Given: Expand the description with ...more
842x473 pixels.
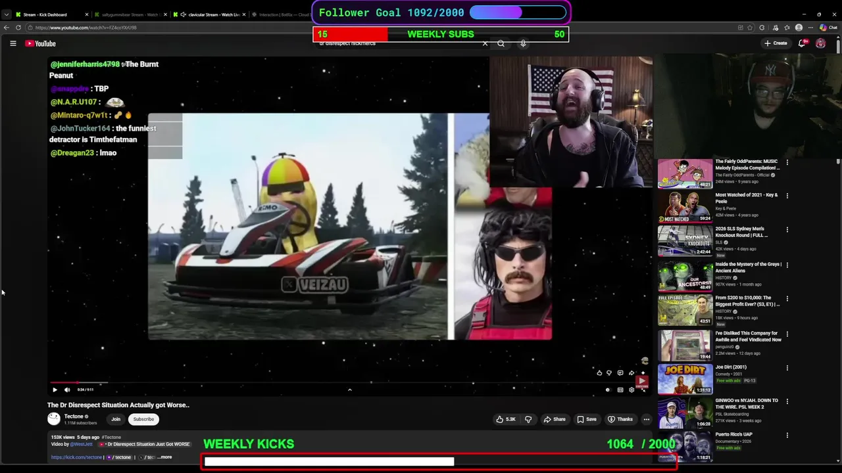Looking at the screenshot, I should pyautogui.click(x=165, y=457).
